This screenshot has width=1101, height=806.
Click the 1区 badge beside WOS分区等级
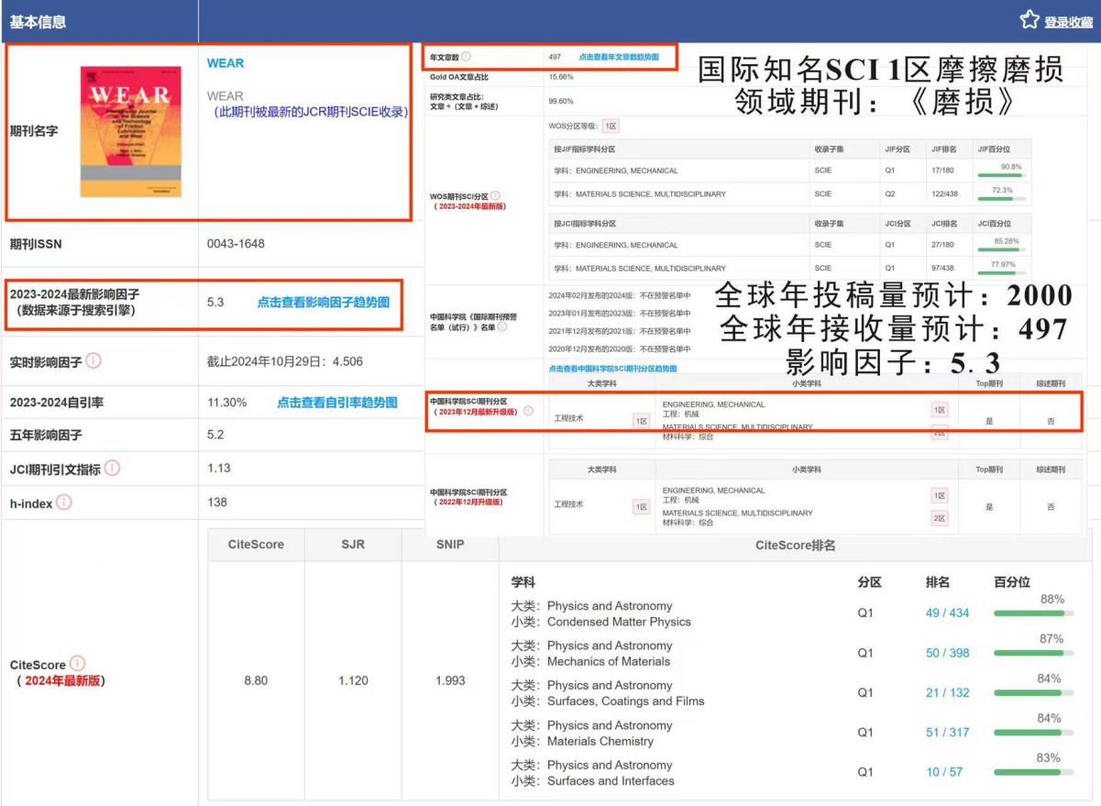(x=611, y=127)
